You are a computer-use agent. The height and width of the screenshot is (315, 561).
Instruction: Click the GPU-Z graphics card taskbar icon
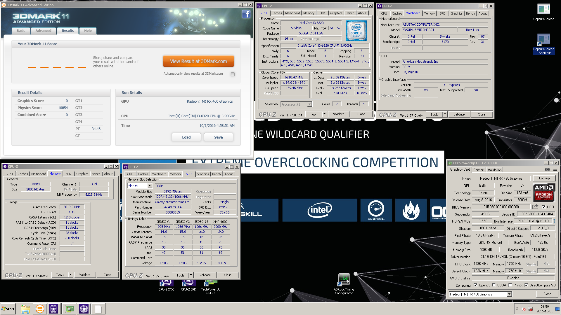(x=70, y=309)
